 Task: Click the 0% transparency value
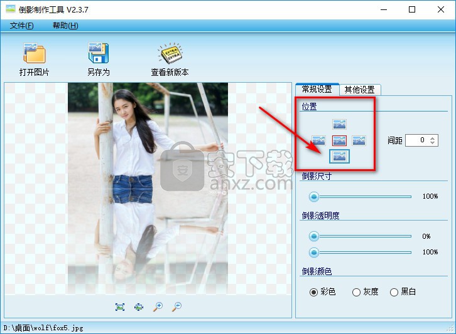(426, 236)
